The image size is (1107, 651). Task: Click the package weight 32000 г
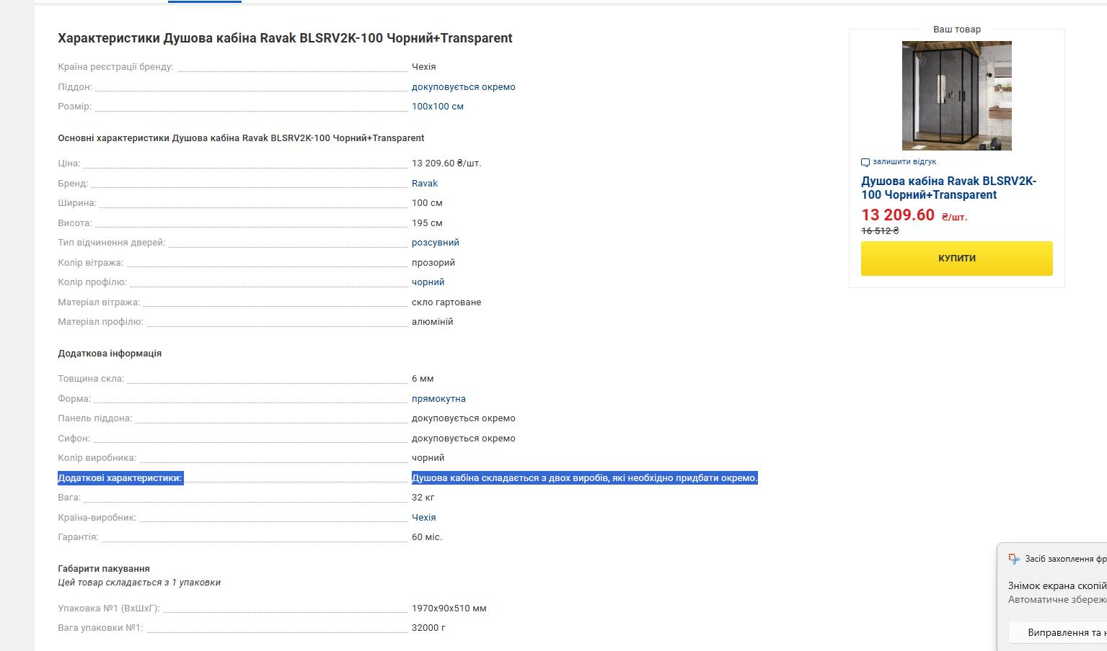point(428,628)
